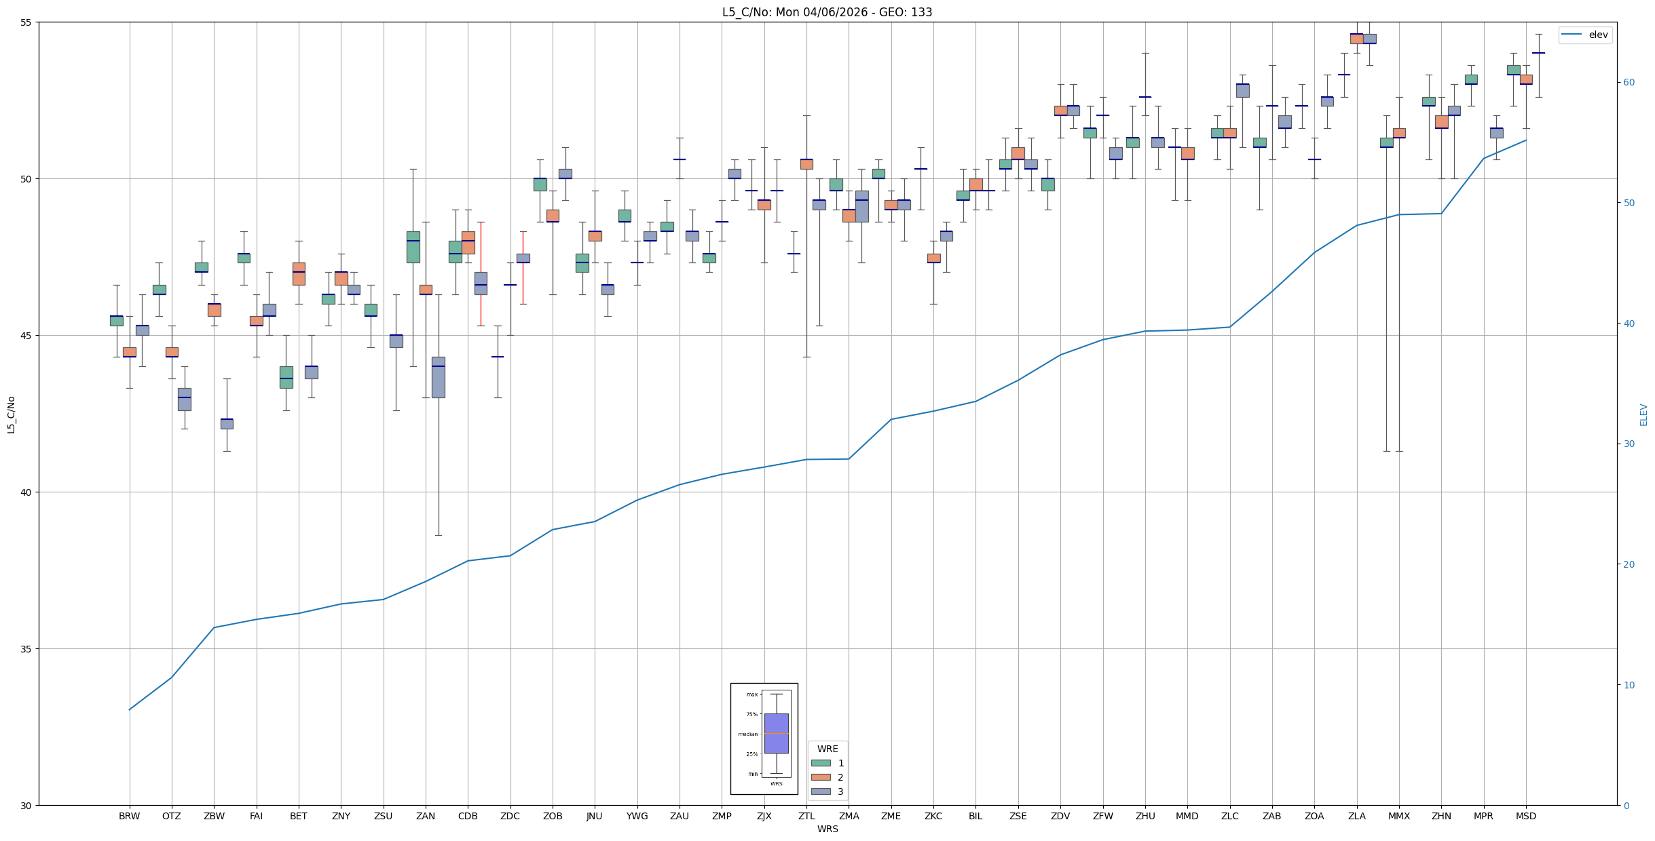
Task: Click the BRW station tick label
Action: coord(129,816)
